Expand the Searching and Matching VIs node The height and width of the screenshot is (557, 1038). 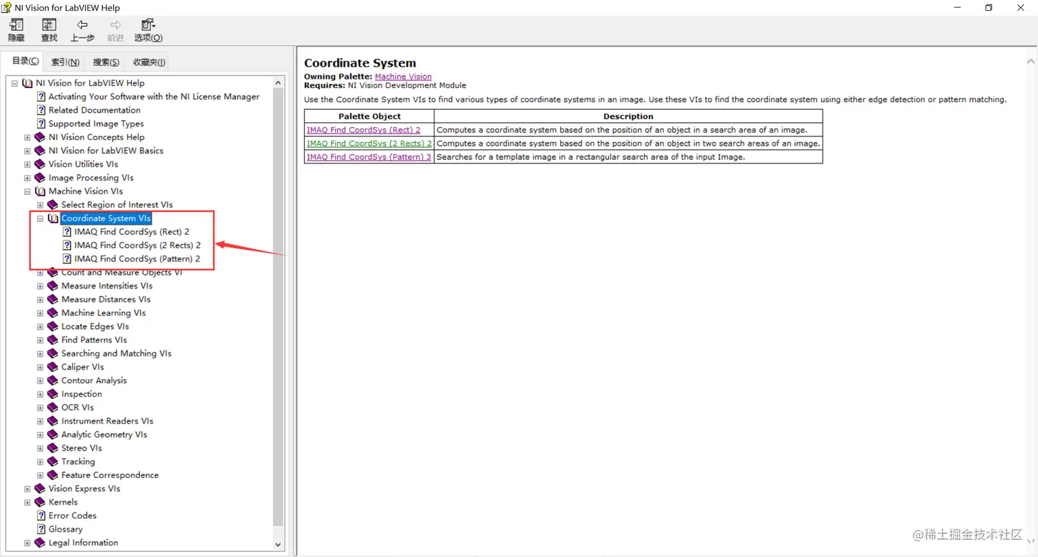41,354
